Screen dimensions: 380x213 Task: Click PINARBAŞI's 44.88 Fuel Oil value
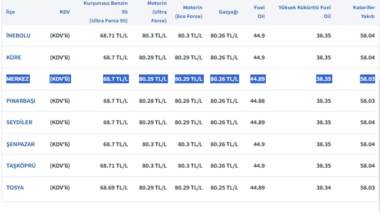[x=257, y=101]
